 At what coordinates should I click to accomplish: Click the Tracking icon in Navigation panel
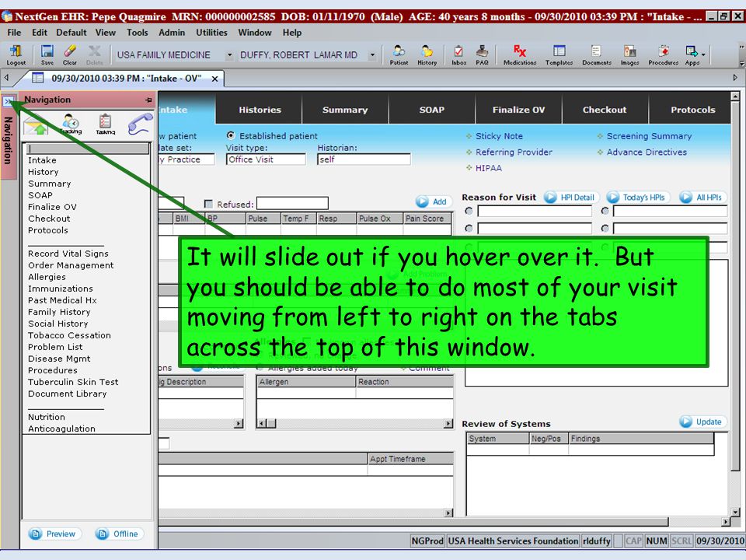pos(71,124)
